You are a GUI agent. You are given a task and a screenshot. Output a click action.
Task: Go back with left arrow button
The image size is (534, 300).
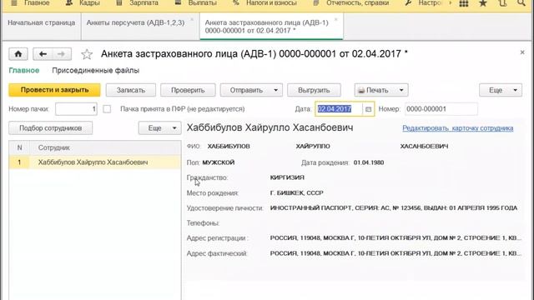(x=43, y=54)
